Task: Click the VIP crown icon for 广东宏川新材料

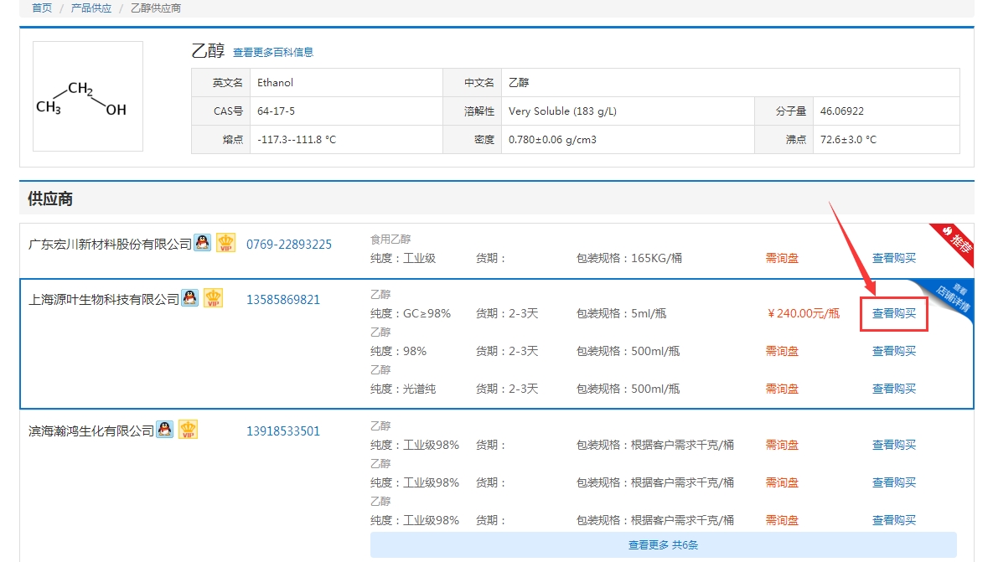Action: [x=225, y=245]
